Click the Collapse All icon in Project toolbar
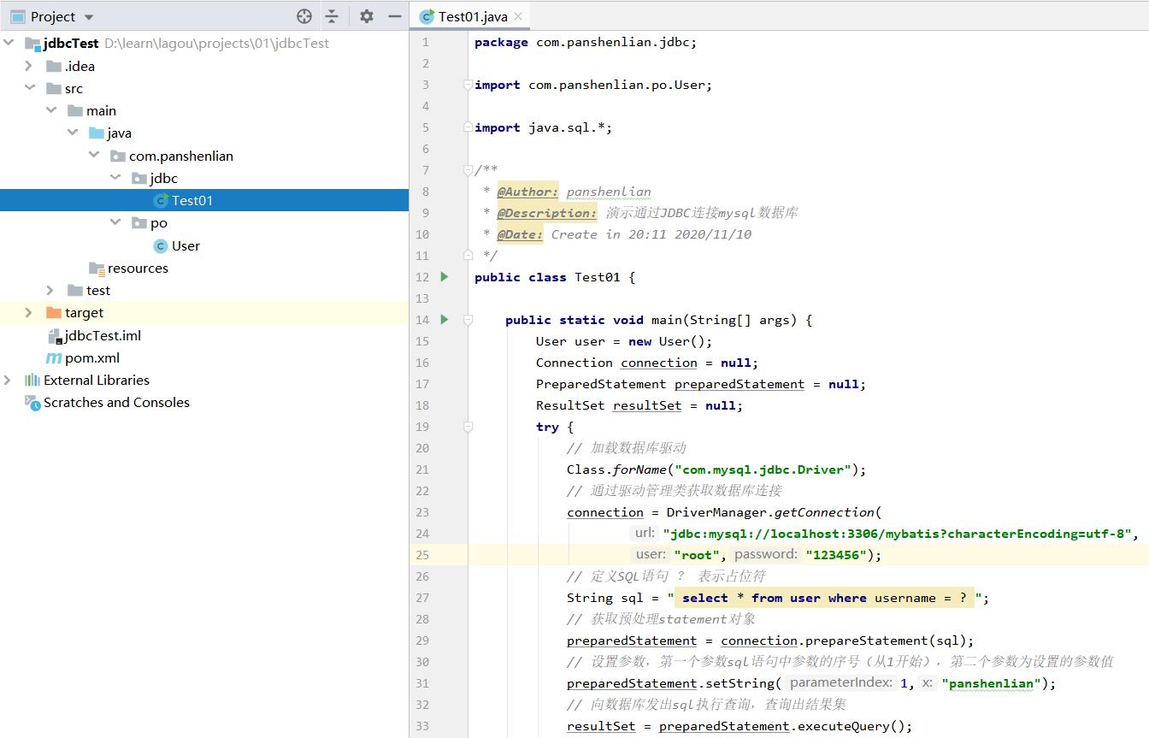 pyautogui.click(x=332, y=16)
